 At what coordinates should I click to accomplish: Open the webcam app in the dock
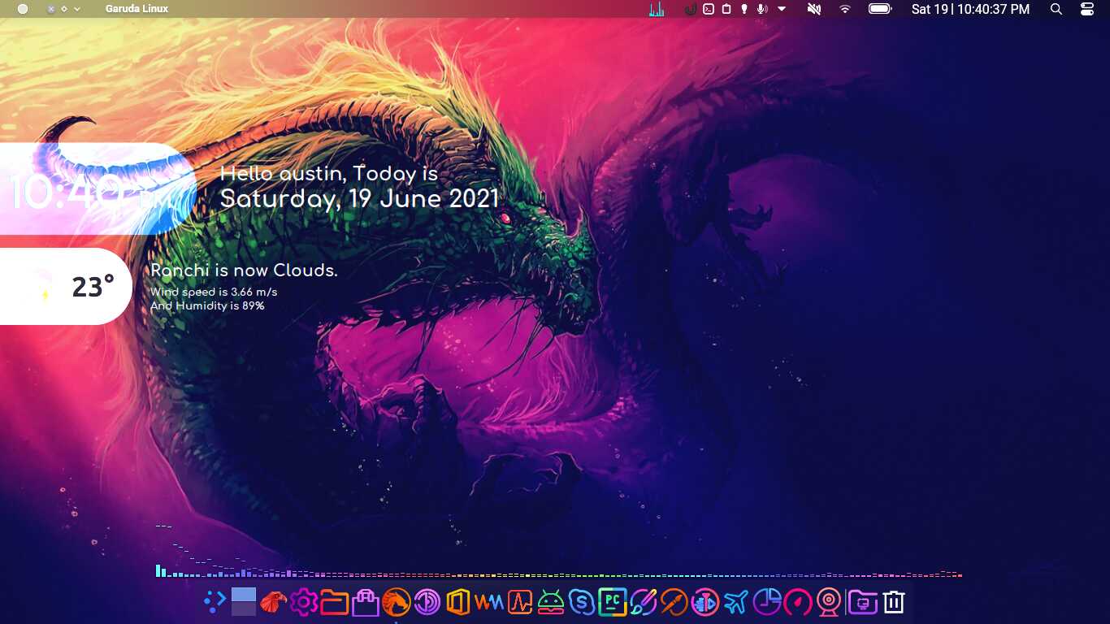pyautogui.click(x=829, y=602)
